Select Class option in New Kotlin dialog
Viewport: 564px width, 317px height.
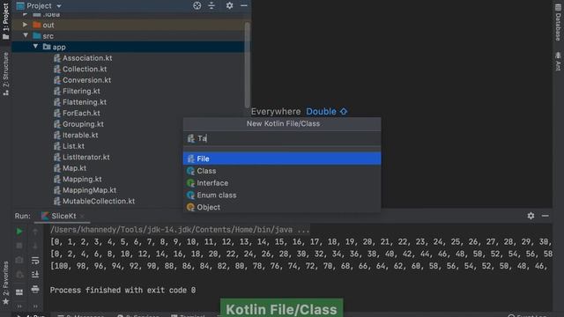[x=282, y=171]
